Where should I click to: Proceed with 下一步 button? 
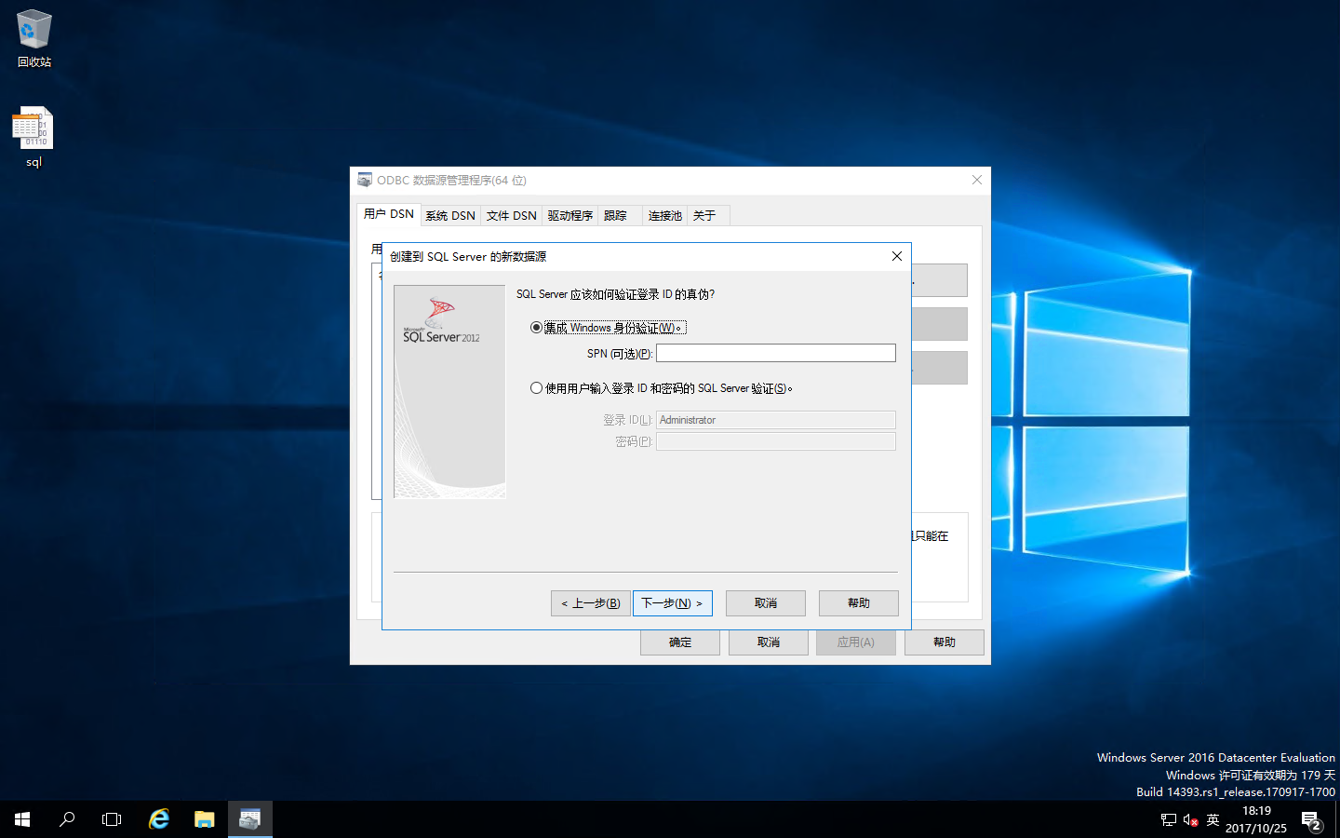tap(673, 603)
